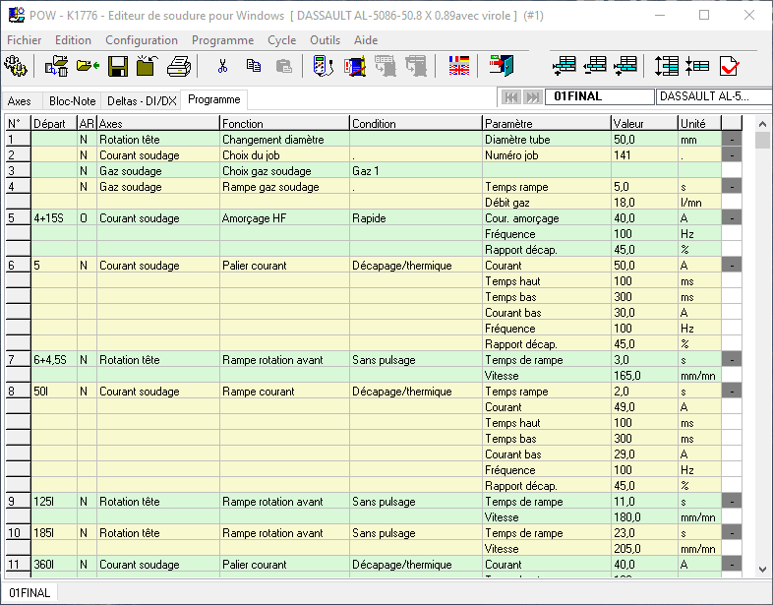Click the greyed paste icon

click(283, 66)
